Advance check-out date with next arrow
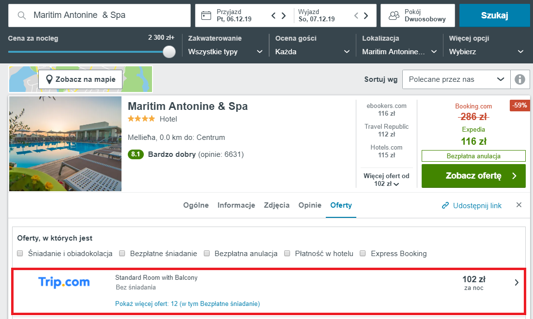 point(366,15)
